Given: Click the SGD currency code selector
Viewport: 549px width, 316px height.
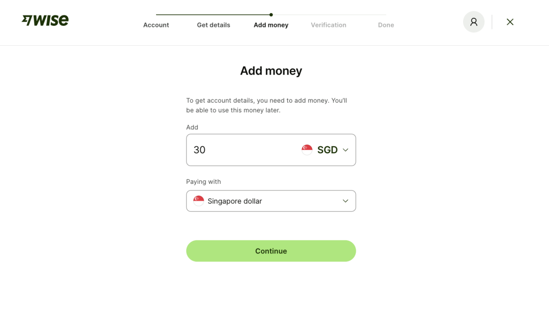Looking at the screenshot, I should 327,150.
